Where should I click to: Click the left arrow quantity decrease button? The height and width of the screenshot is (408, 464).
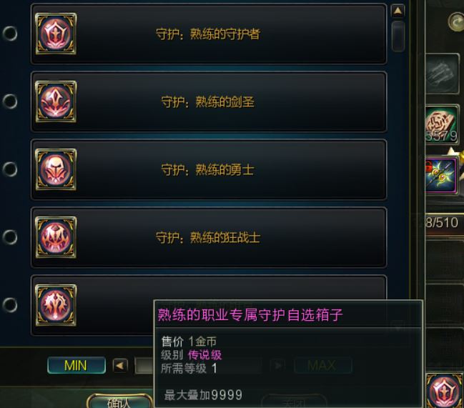pos(120,366)
